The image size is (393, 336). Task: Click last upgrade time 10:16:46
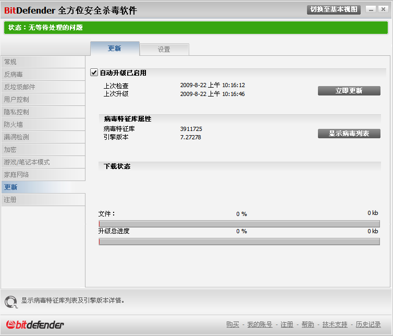point(234,94)
